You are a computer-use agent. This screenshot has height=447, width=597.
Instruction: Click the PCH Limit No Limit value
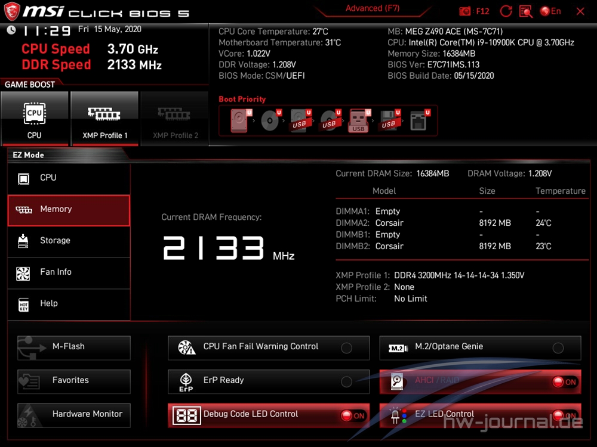point(411,299)
